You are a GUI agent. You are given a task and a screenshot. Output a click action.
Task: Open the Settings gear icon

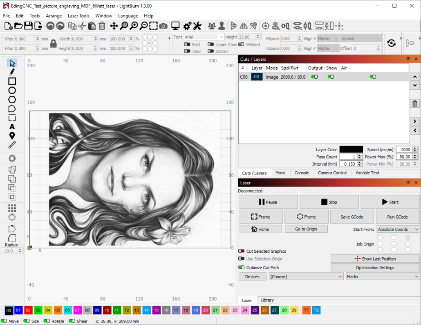(x=187, y=26)
